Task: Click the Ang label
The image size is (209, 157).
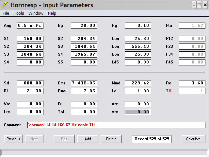Action: (x=8, y=26)
